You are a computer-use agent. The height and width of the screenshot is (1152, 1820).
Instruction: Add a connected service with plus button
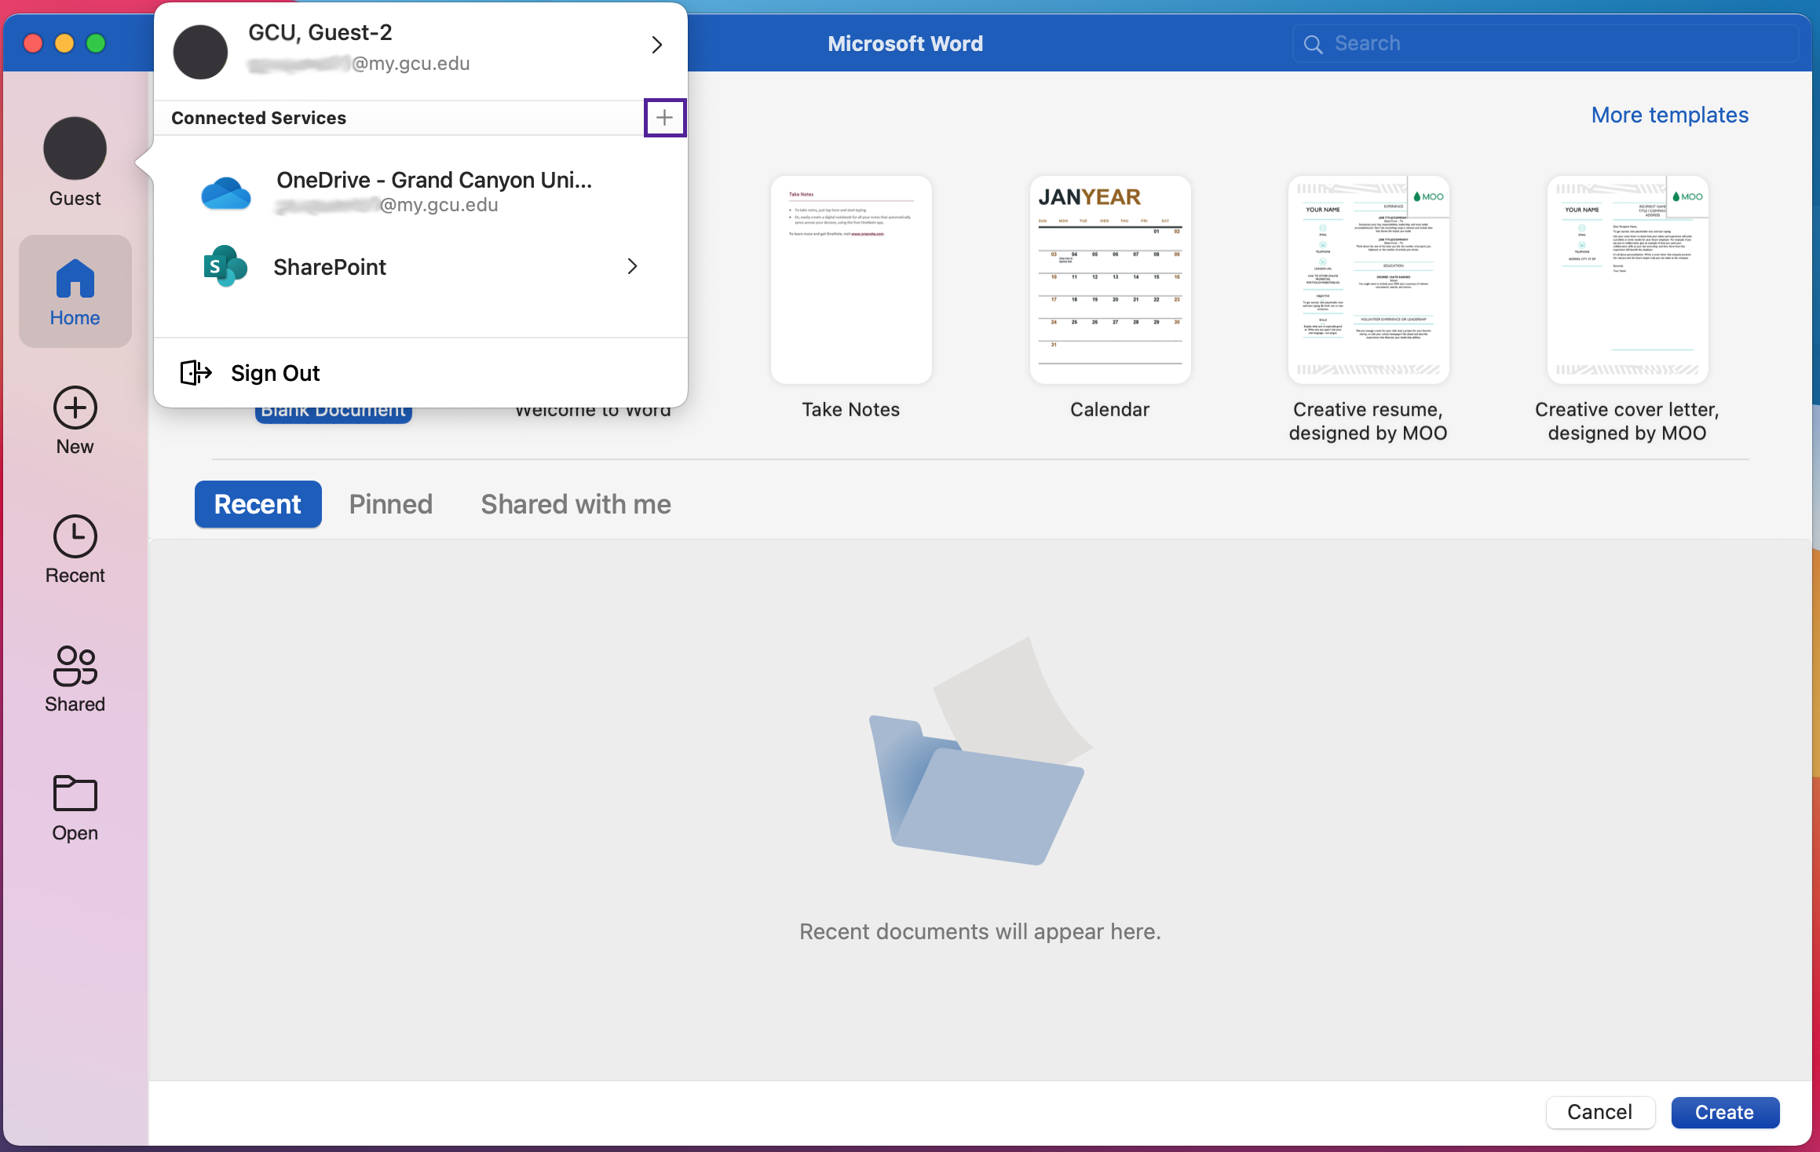pos(665,118)
